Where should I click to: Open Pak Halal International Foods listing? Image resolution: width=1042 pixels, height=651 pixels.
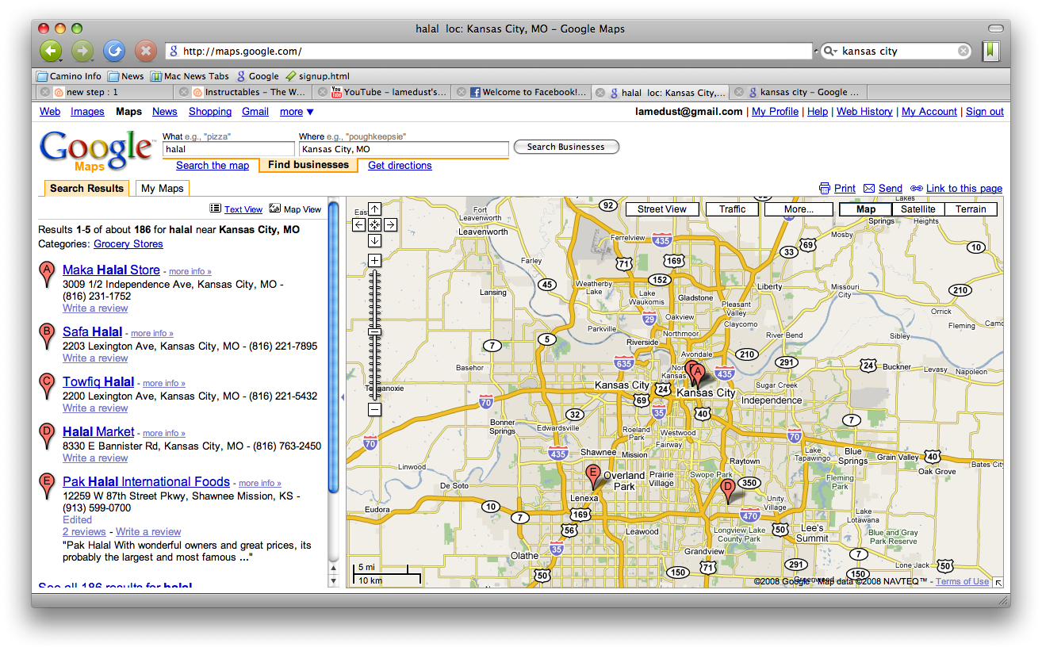(x=146, y=481)
